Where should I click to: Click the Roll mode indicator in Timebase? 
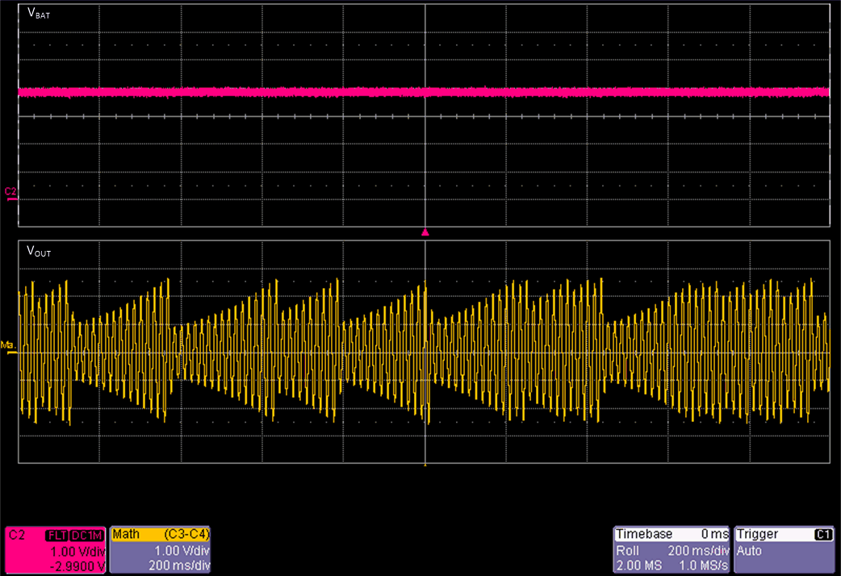[630, 551]
